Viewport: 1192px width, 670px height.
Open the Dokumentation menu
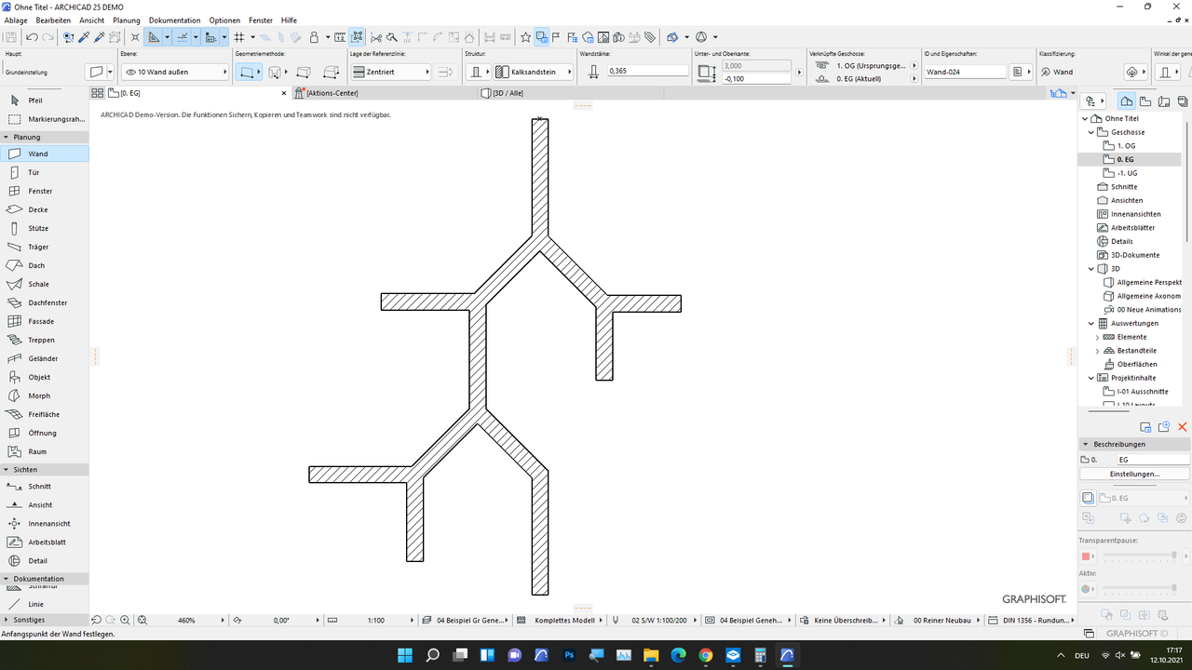174,20
